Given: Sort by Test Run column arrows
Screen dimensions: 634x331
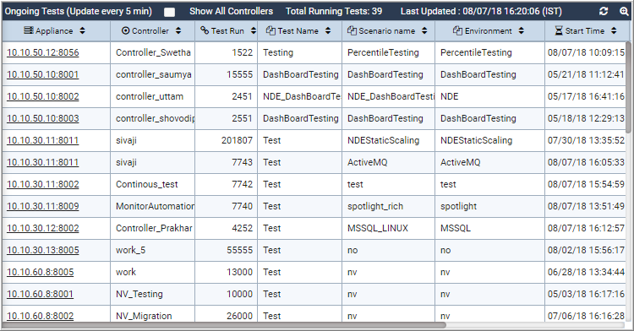Looking at the screenshot, I should click(x=254, y=30).
